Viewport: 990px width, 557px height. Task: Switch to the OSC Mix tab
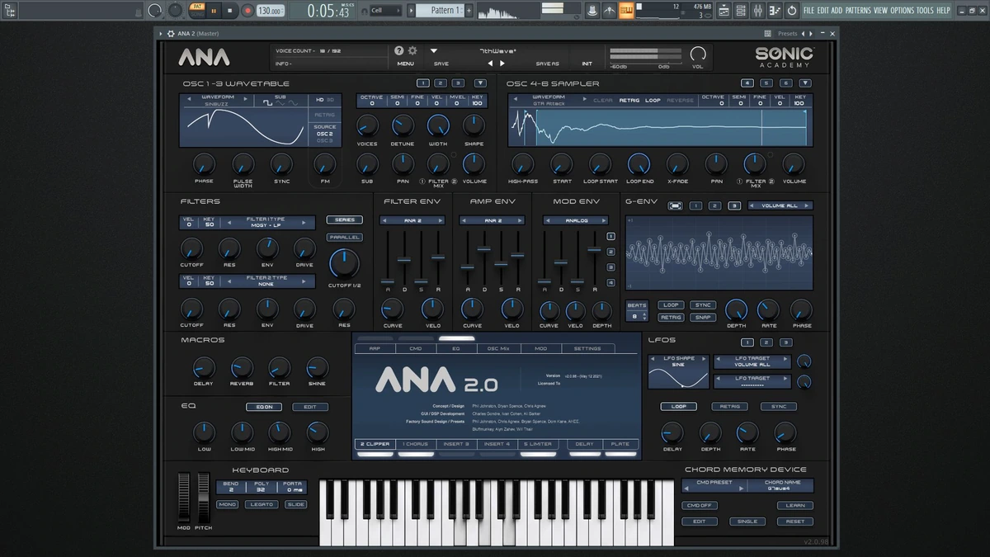(498, 349)
